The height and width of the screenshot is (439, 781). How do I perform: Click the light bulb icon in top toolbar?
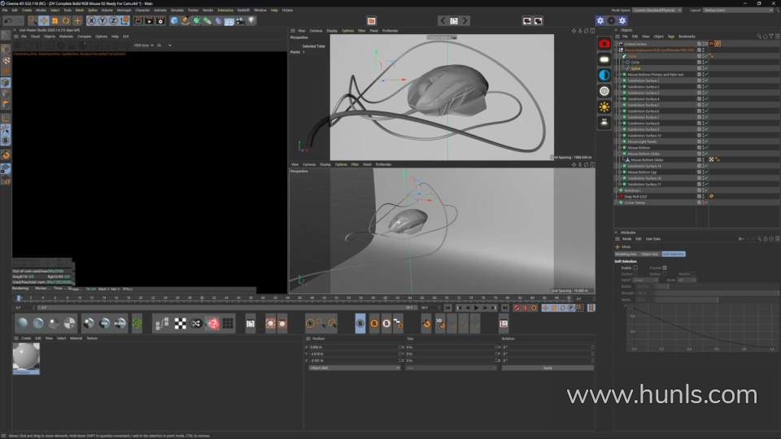(251, 20)
